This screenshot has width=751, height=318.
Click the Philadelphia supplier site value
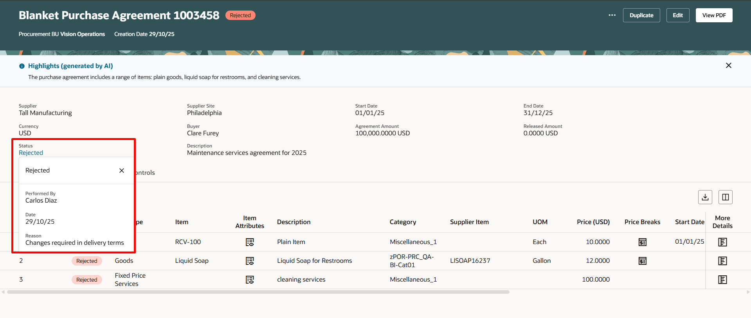(x=204, y=113)
